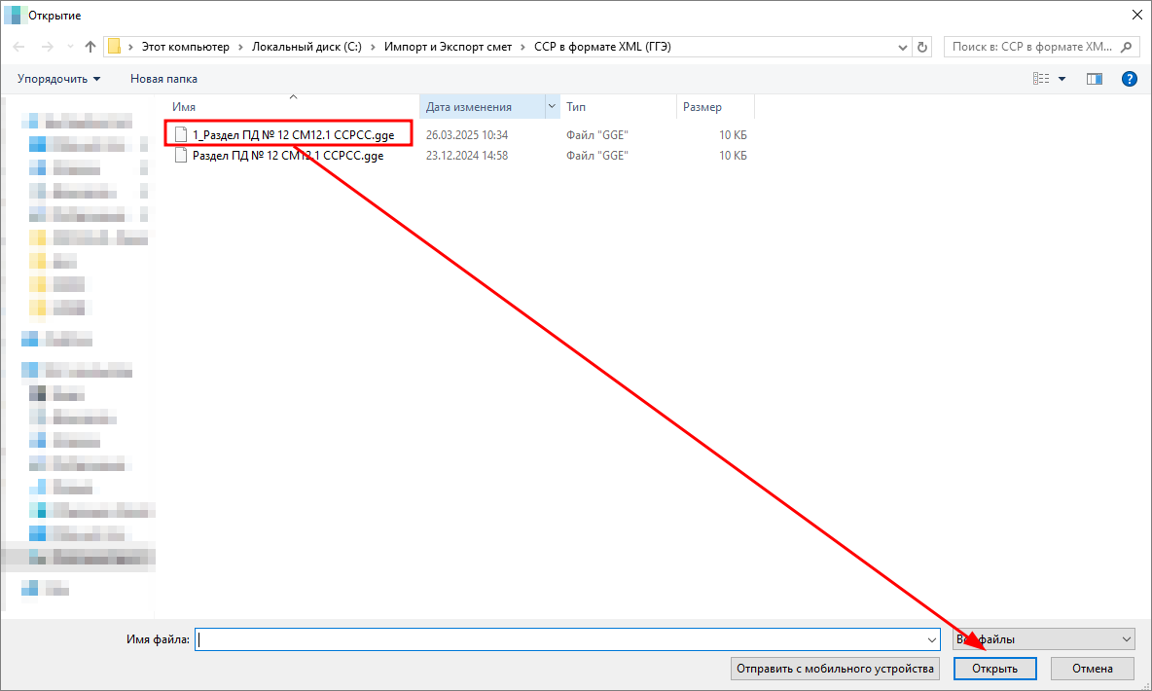This screenshot has height=691, width=1152.
Task: Toggle the preview pane icon
Action: [x=1094, y=79]
